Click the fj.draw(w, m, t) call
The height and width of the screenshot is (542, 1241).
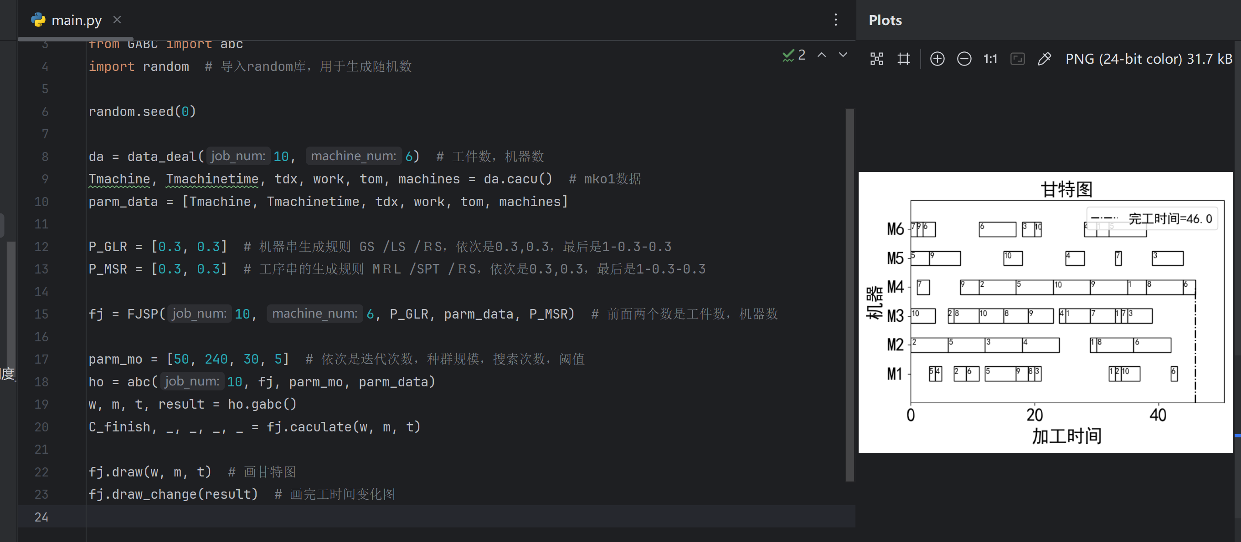tap(150, 472)
